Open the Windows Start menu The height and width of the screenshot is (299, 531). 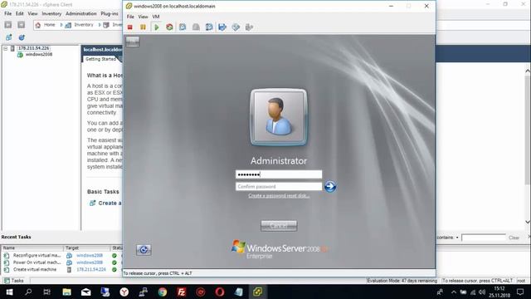pos(9,292)
